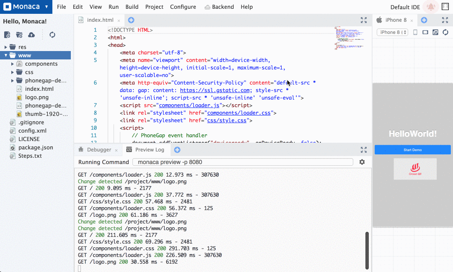
Task: Click the preview log vertical scrollbar
Action: (367, 250)
